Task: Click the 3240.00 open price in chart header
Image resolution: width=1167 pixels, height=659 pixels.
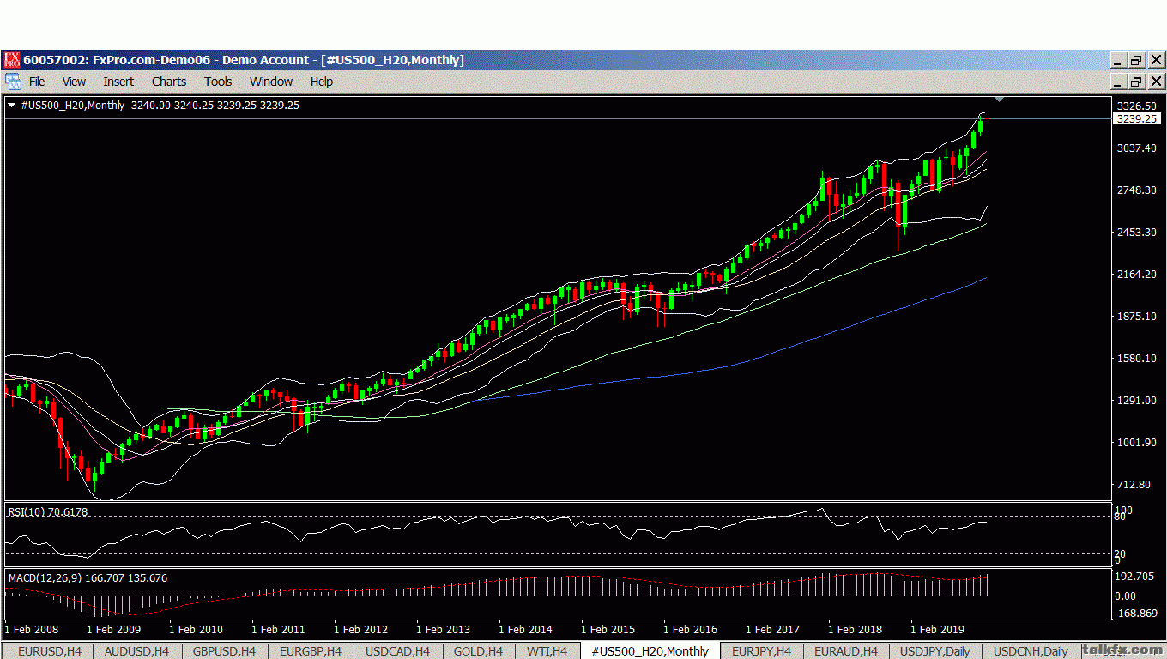Action: (x=151, y=106)
